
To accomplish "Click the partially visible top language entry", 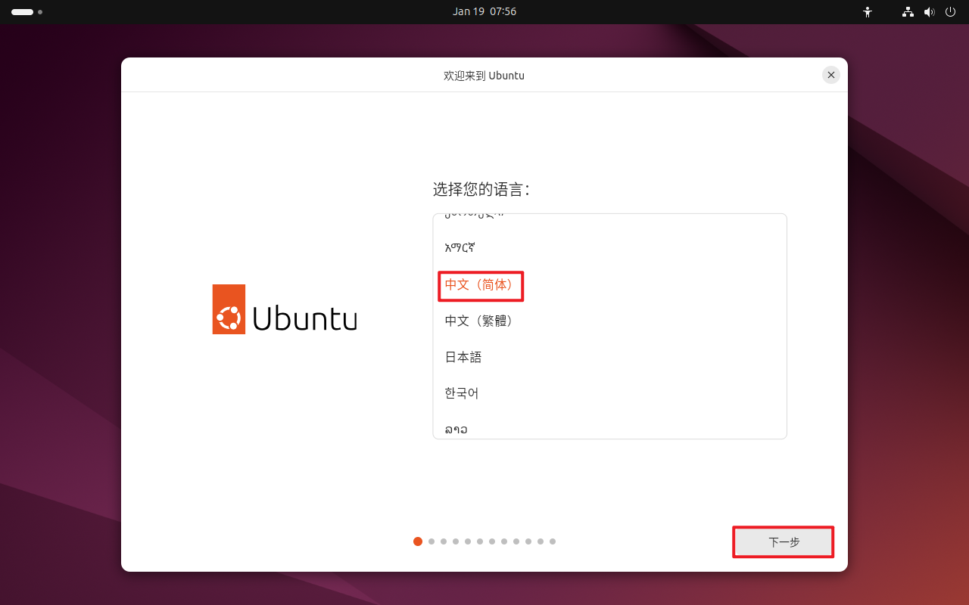I will click(x=474, y=217).
